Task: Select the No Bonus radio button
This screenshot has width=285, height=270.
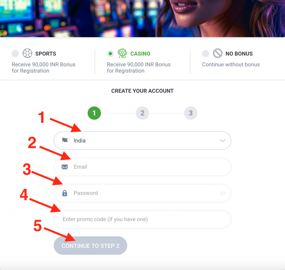Action: point(206,54)
